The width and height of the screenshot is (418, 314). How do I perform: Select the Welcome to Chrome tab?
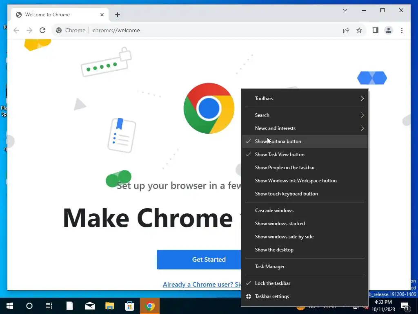[x=59, y=15]
